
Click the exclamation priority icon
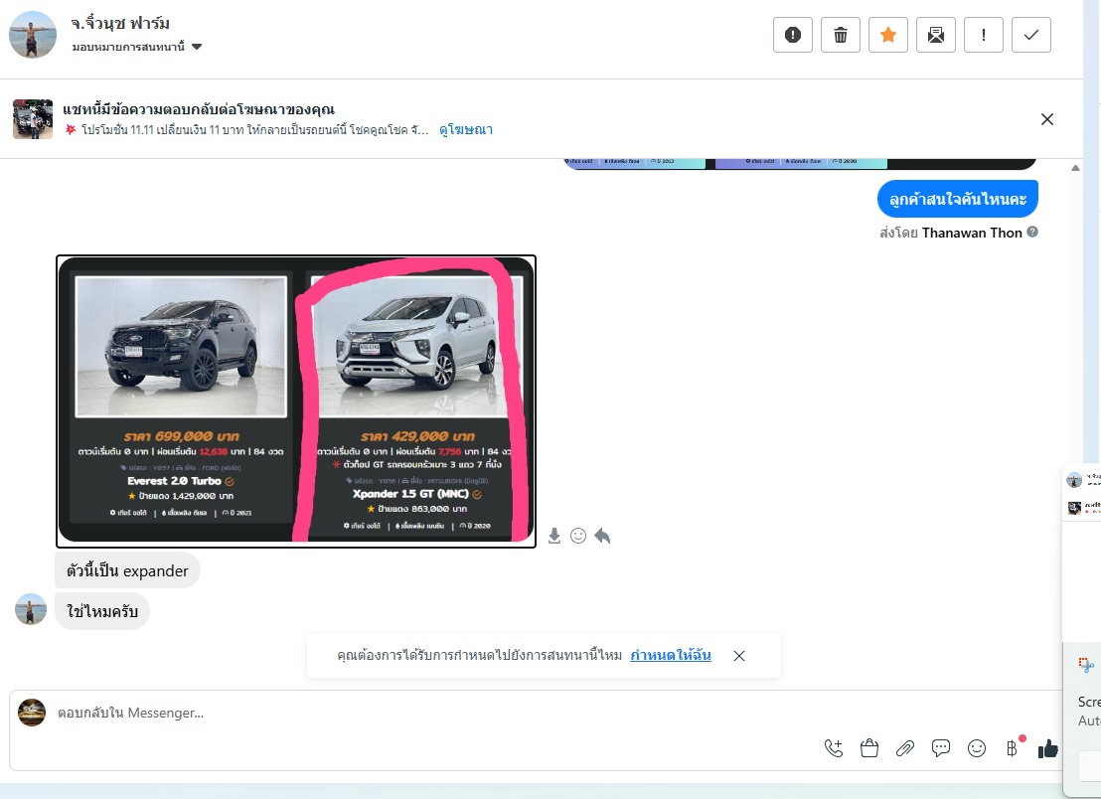pos(984,35)
